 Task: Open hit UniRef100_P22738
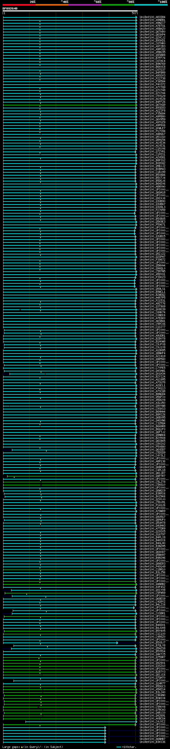pos(152,78)
